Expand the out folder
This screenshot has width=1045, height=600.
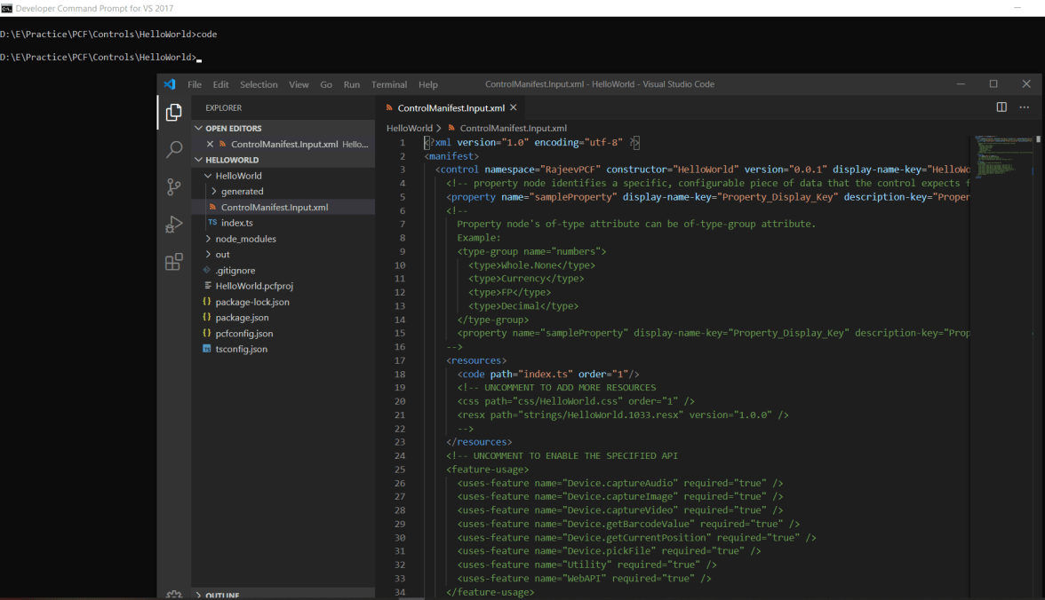[222, 255]
